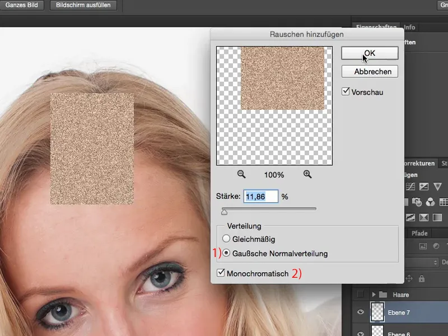
Task: Select the Haare group name
Action: point(401,295)
